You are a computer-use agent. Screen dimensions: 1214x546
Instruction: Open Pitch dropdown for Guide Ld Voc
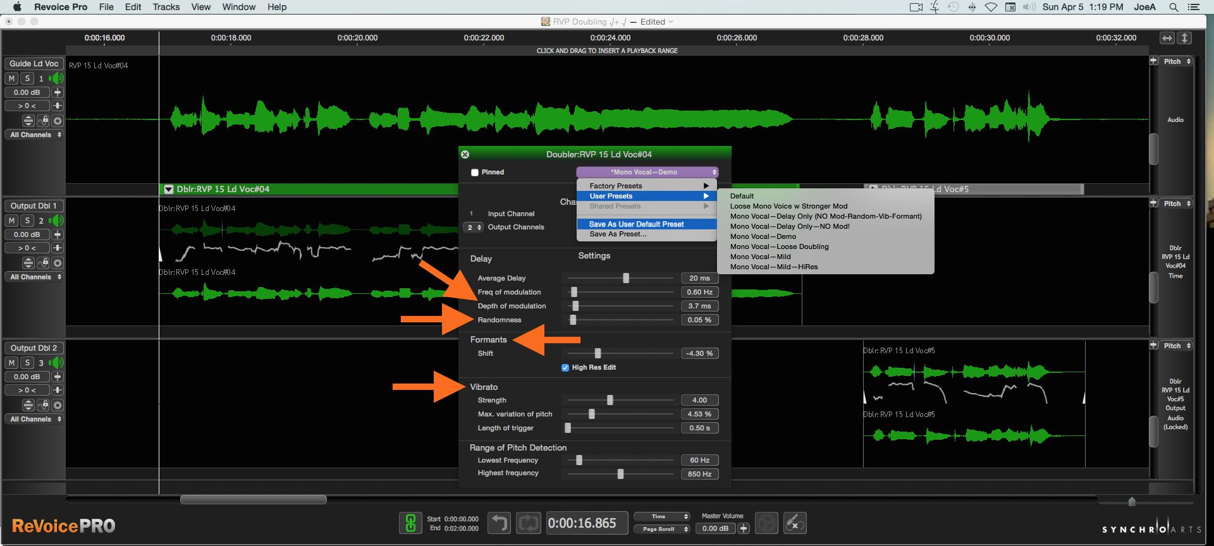[x=1177, y=61]
